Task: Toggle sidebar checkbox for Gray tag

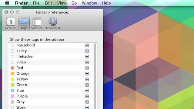Action: (87, 102)
